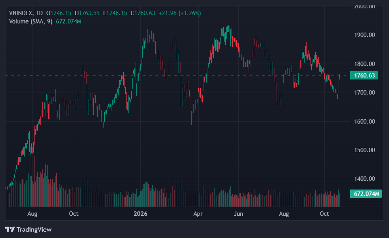Click the green 672.074M volume tag on the price scale
This screenshot has width=389, height=238.
[366, 194]
